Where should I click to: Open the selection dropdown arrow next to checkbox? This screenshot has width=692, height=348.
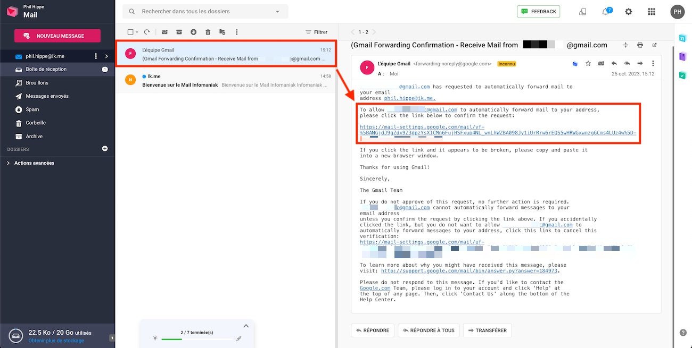[x=137, y=32]
